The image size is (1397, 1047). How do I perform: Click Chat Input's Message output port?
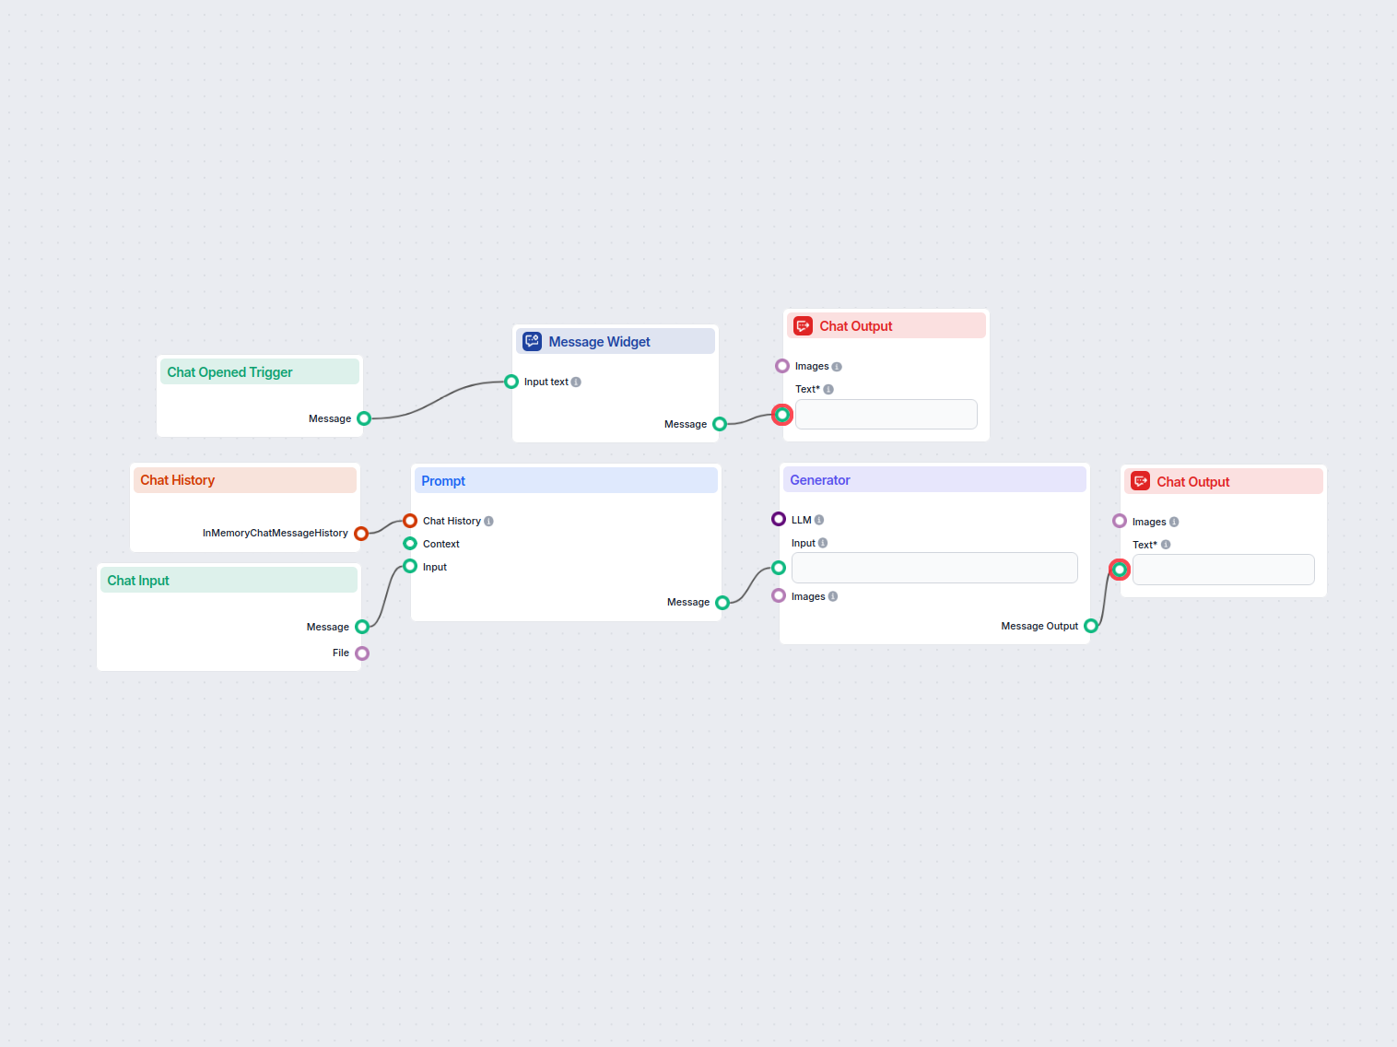click(x=362, y=627)
